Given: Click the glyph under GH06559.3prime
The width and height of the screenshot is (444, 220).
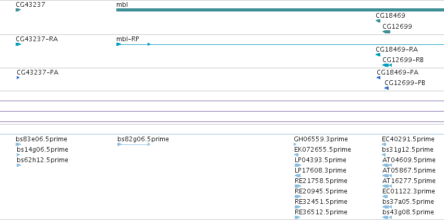Looking at the screenshot, I should [x=295, y=144].
